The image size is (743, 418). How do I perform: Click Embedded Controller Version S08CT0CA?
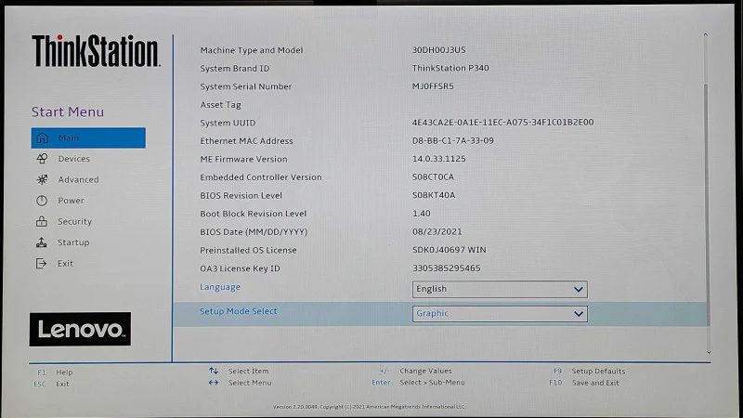[x=433, y=176]
